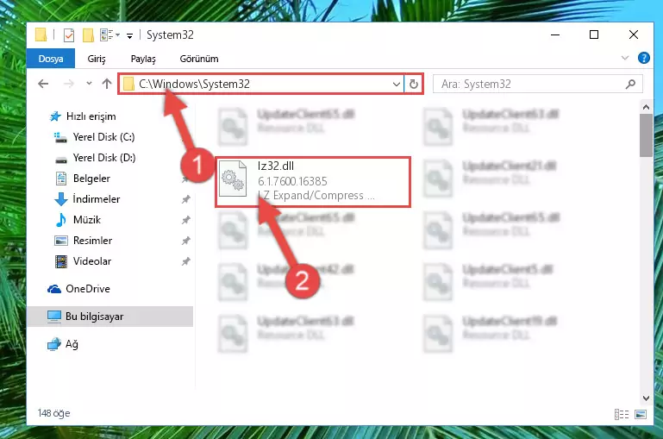663x439 pixels.
Task: Open the Dosya ribbon tab
Action: tap(51, 59)
